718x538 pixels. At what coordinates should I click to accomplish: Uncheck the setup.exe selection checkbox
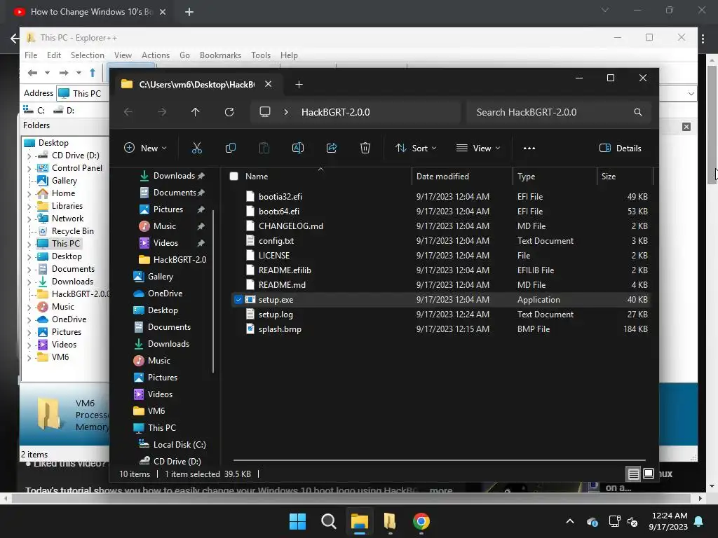point(238,300)
